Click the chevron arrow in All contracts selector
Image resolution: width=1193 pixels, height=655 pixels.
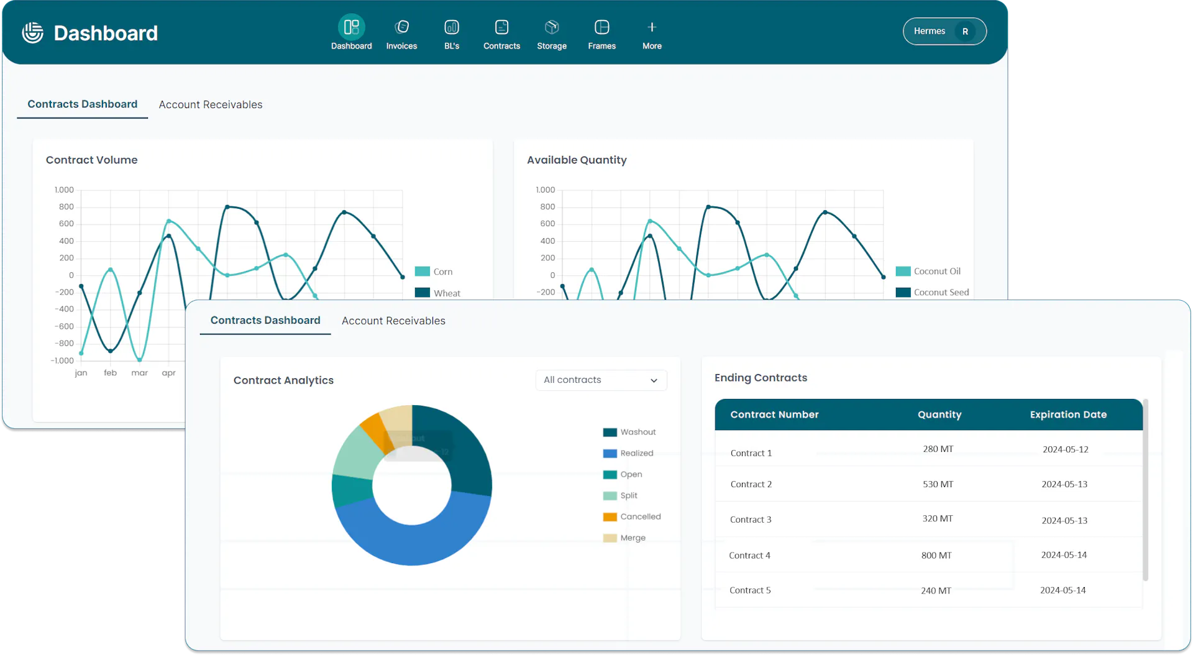coord(654,380)
